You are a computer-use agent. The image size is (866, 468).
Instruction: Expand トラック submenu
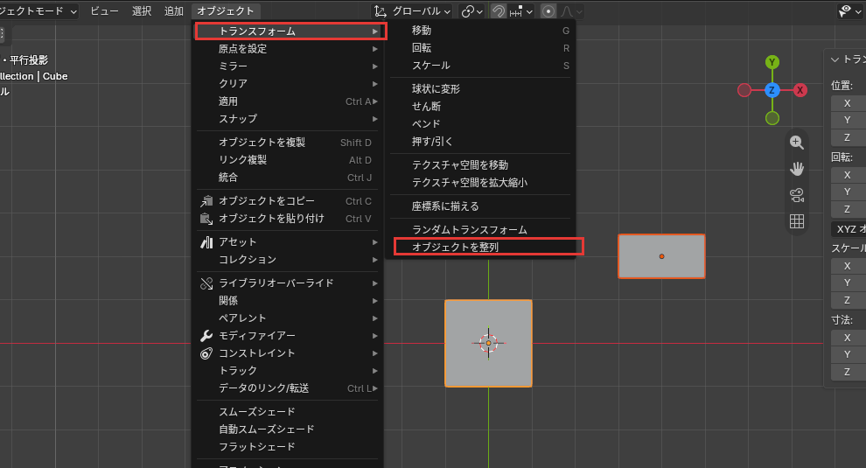coord(287,371)
